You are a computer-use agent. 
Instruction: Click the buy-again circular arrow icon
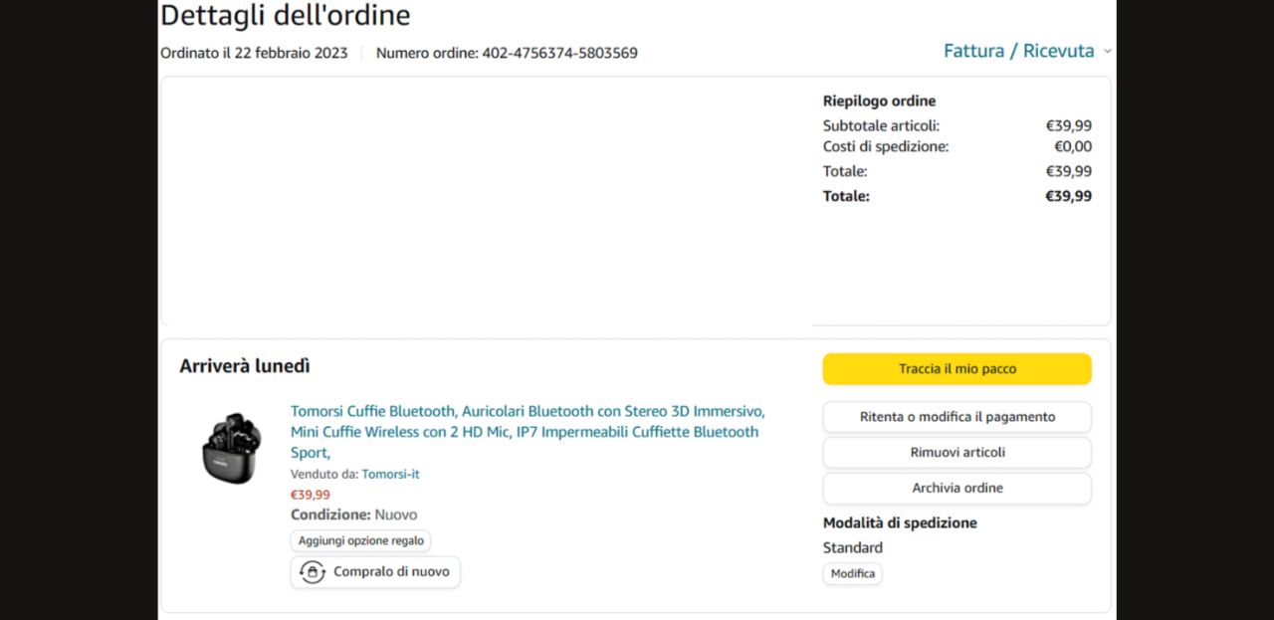pyautogui.click(x=313, y=572)
